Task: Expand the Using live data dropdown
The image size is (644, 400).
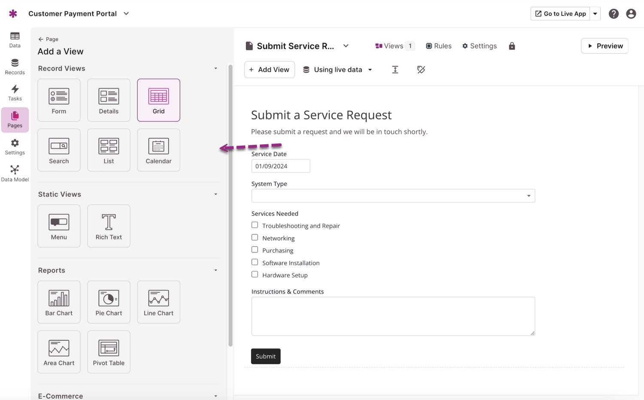Action: point(337,70)
